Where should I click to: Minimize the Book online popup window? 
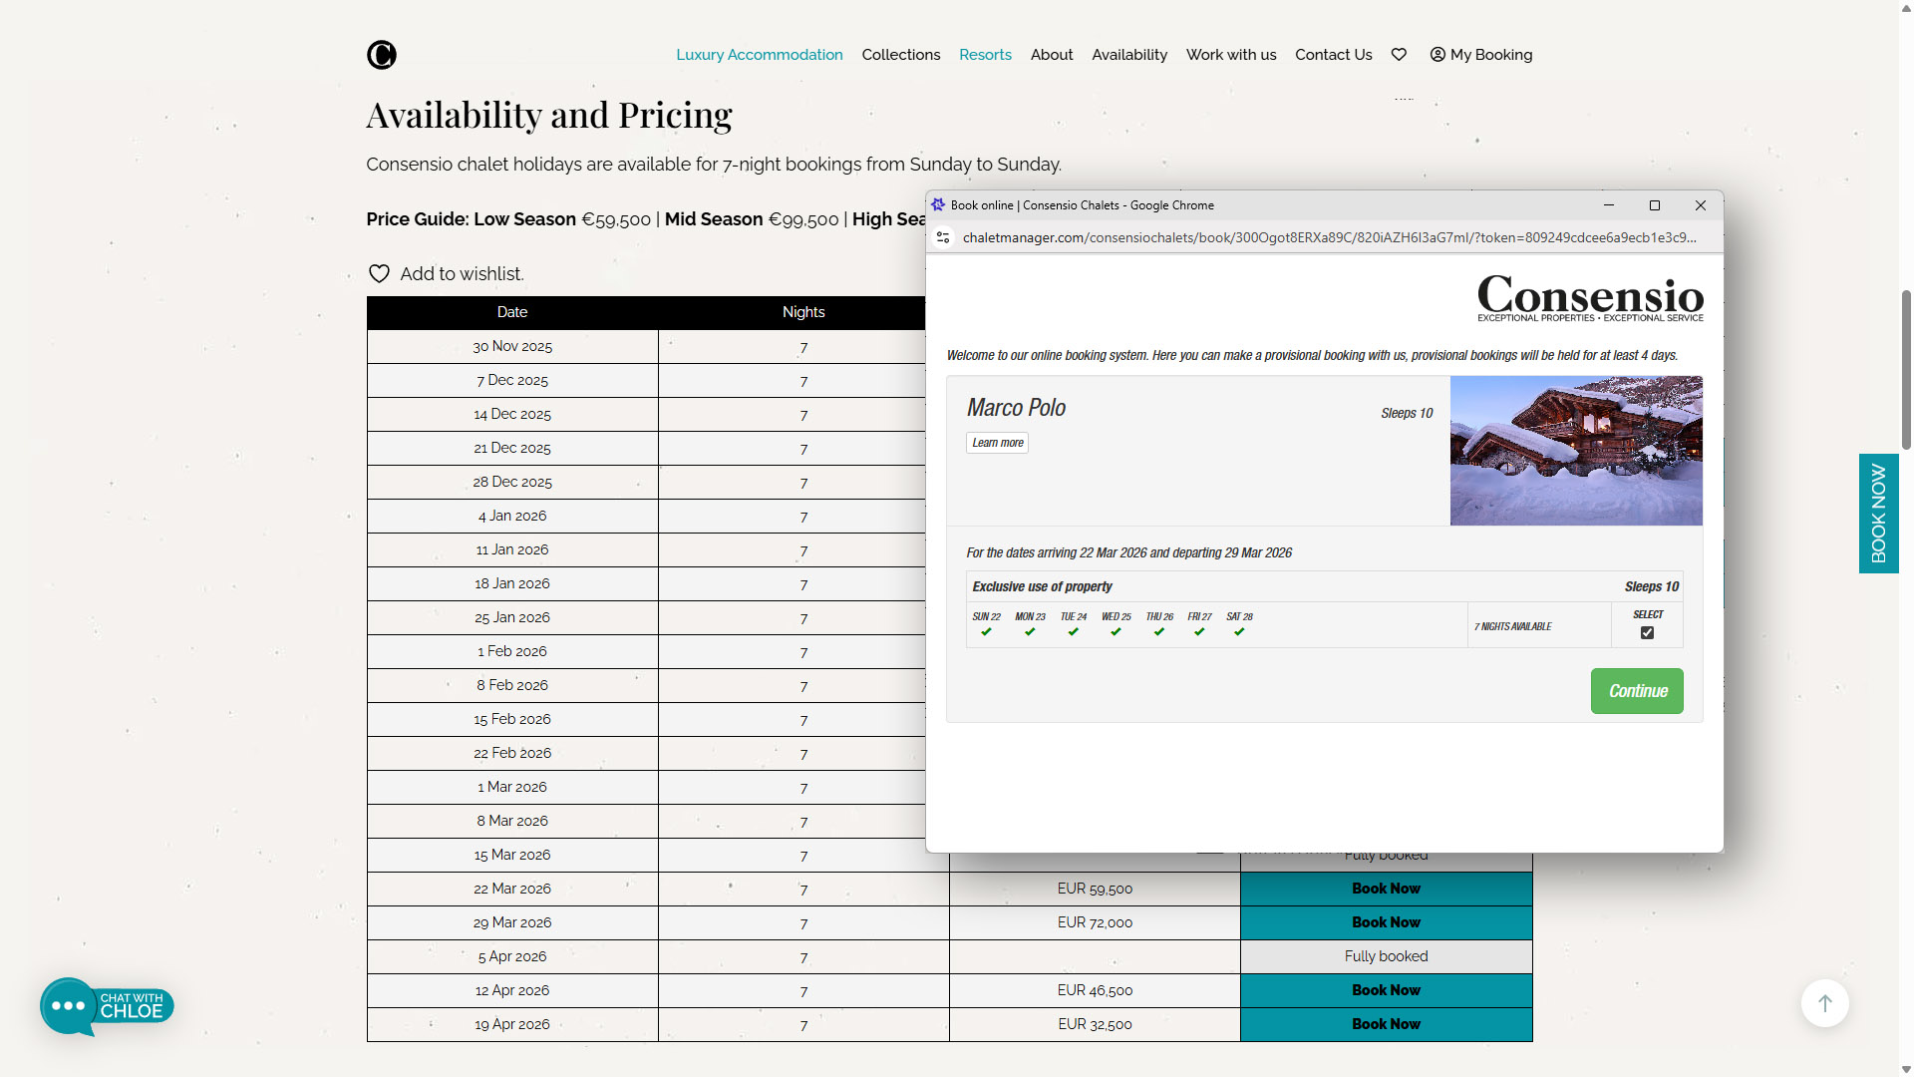1609,205
